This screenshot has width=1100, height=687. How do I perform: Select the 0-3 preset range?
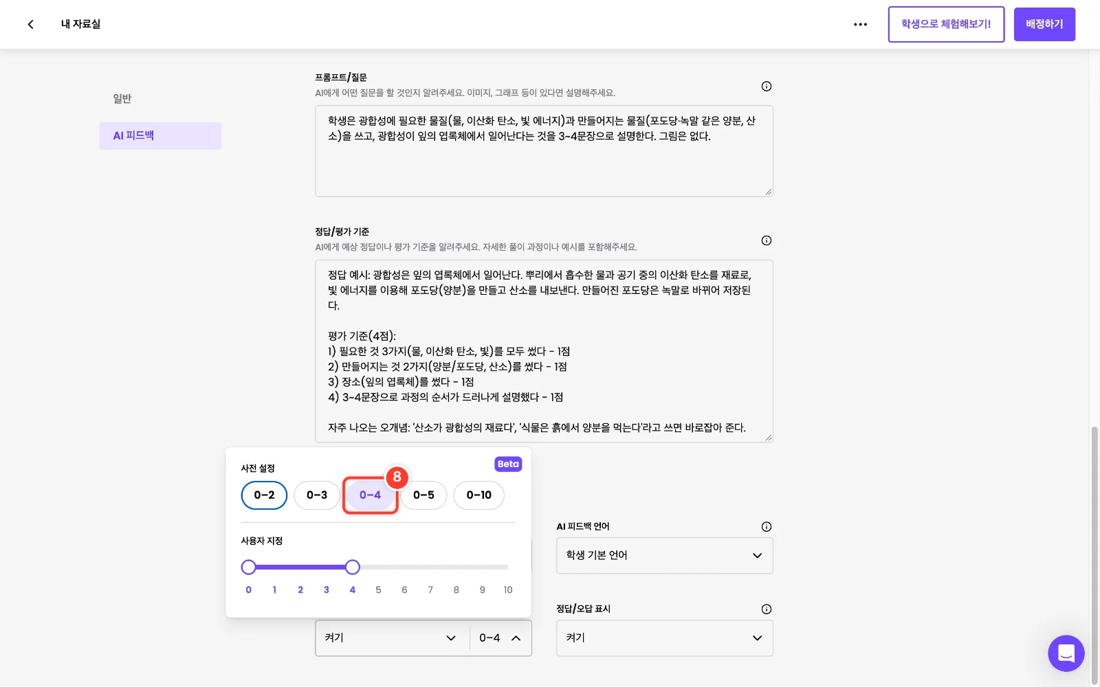click(x=317, y=495)
